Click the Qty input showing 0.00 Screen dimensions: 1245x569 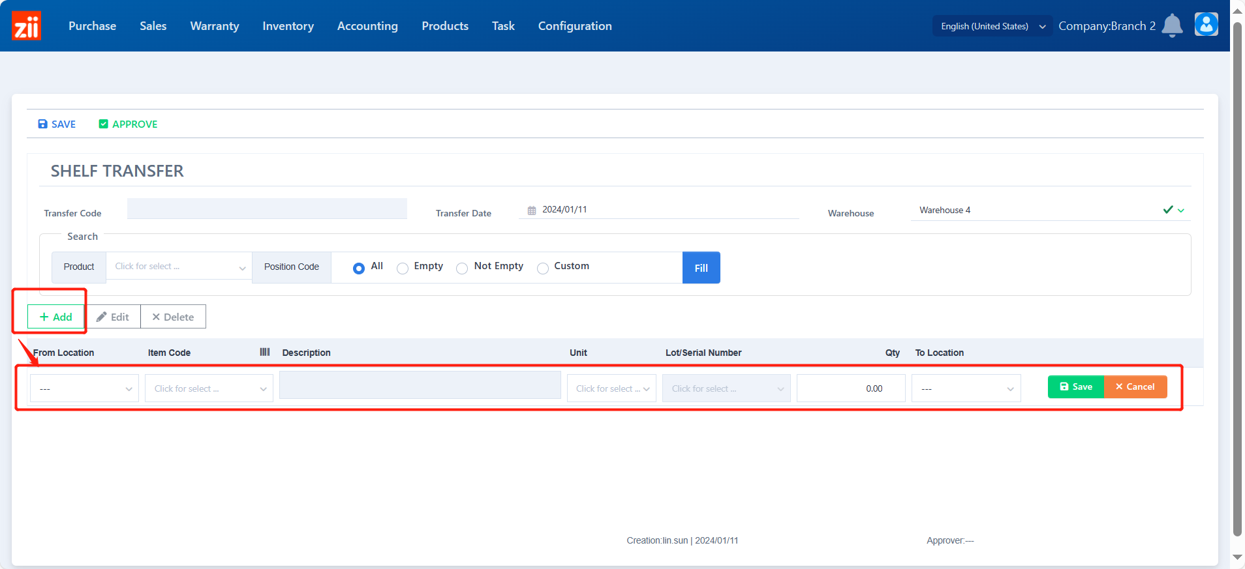[x=851, y=388]
